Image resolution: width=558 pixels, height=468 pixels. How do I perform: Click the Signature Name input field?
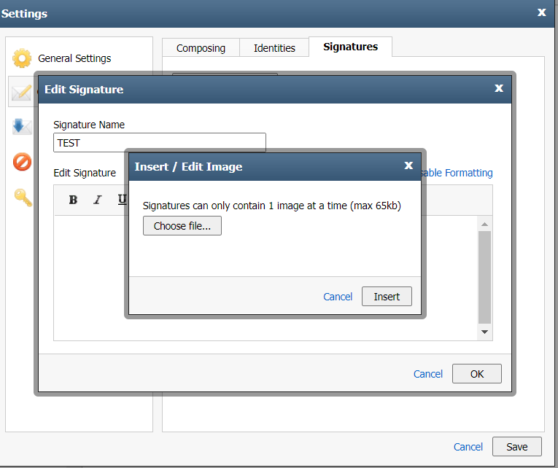click(x=160, y=143)
